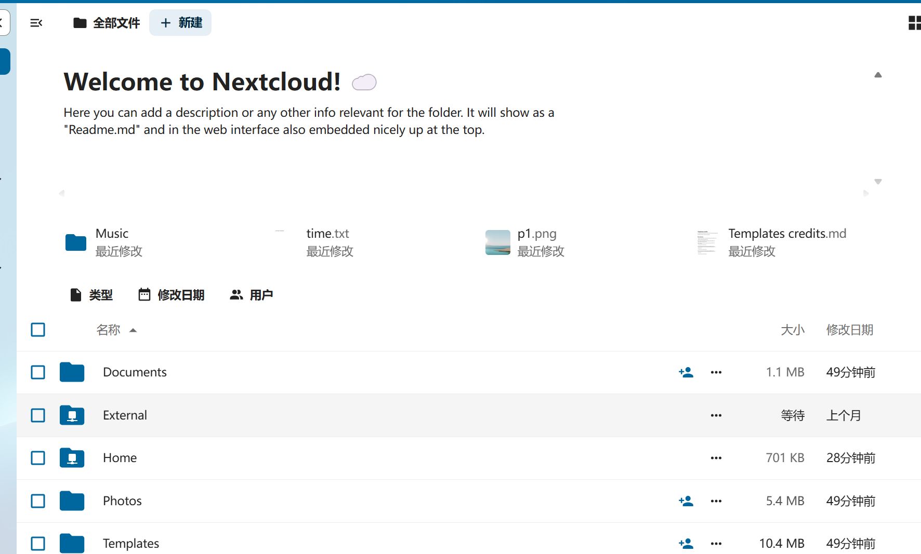Switch to grid view icon
Viewport: 921px width, 554px height.
tap(914, 23)
